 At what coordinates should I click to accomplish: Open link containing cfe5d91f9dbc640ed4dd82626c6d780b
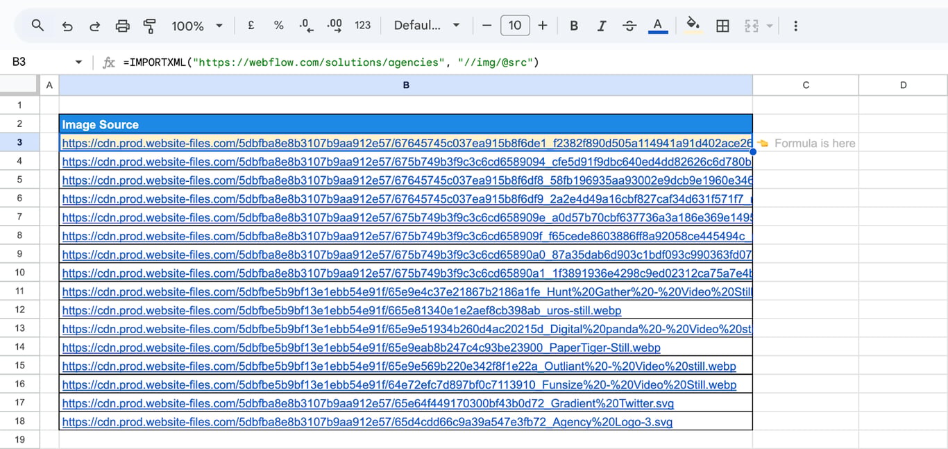407,162
